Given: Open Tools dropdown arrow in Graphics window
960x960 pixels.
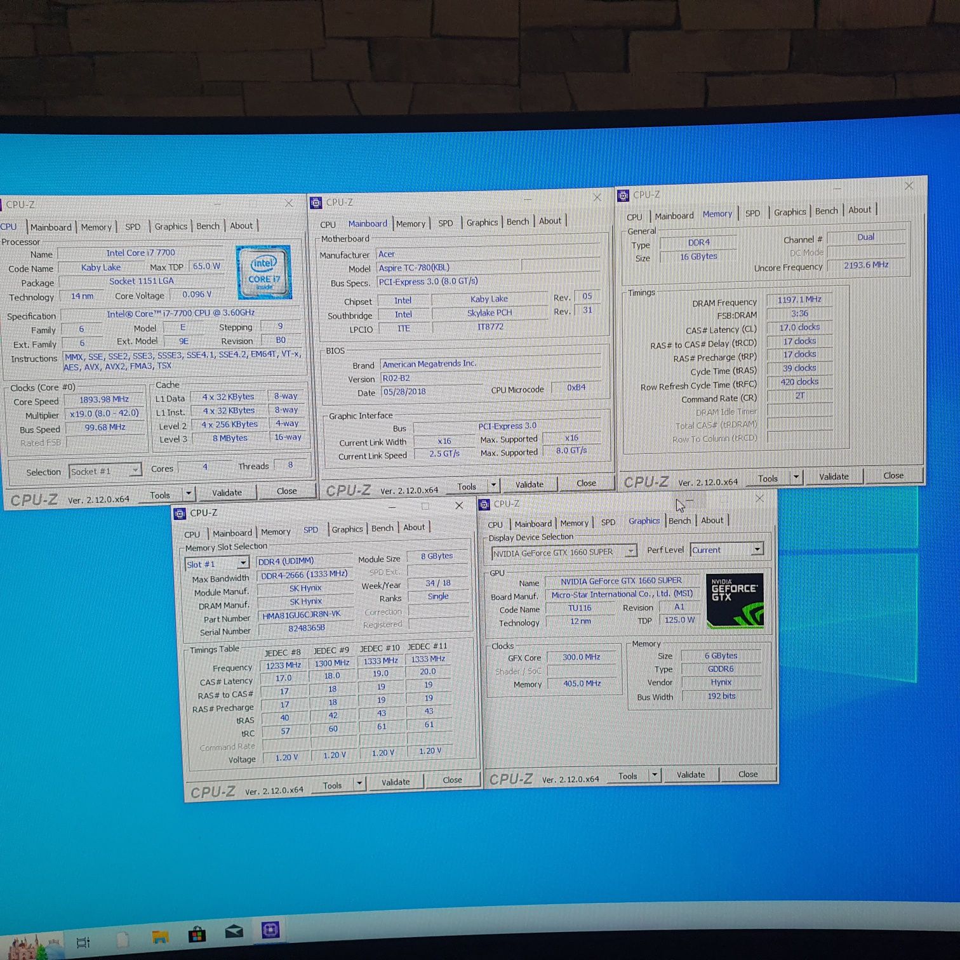Looking at the screenshot, I should click(655, 775).
